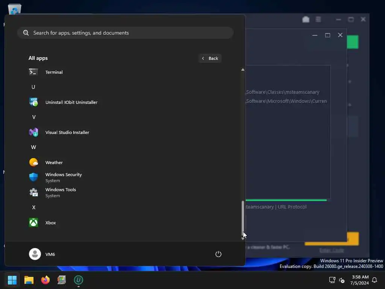Open File Explorer from the taskbar
The height and width of the screenshot is (289, 385).
click(29, 280)
